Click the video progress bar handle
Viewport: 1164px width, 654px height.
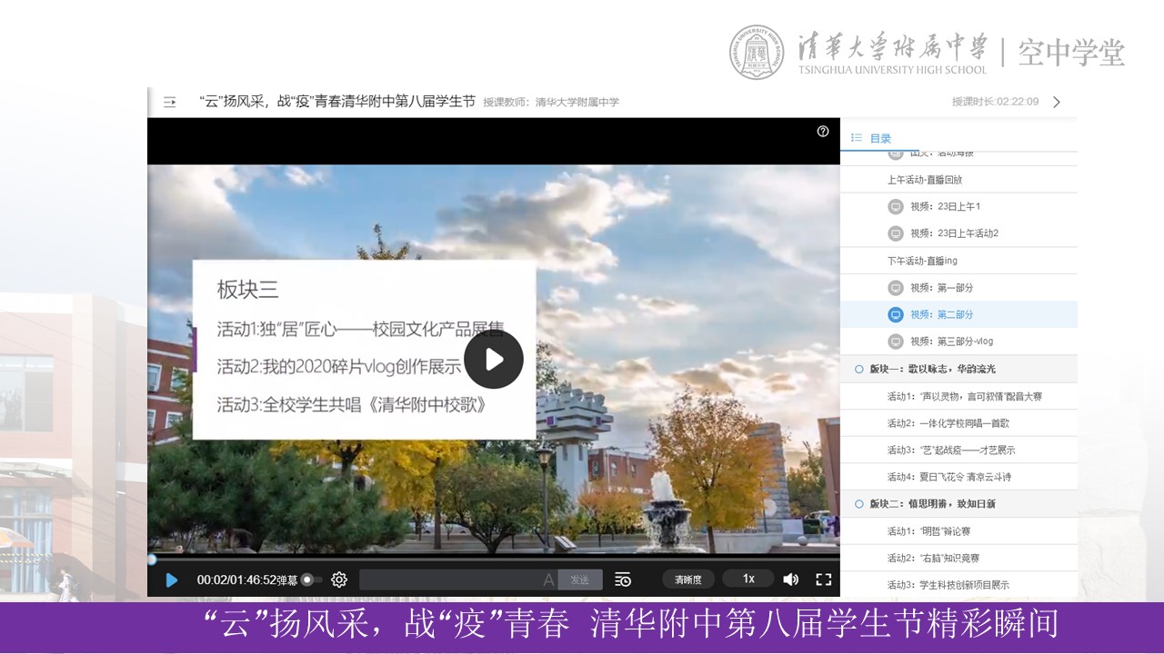click(152, 560)
